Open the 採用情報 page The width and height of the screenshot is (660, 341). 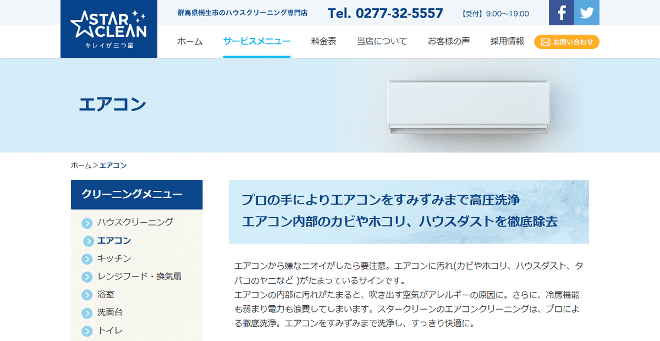(x=507, y=41)
